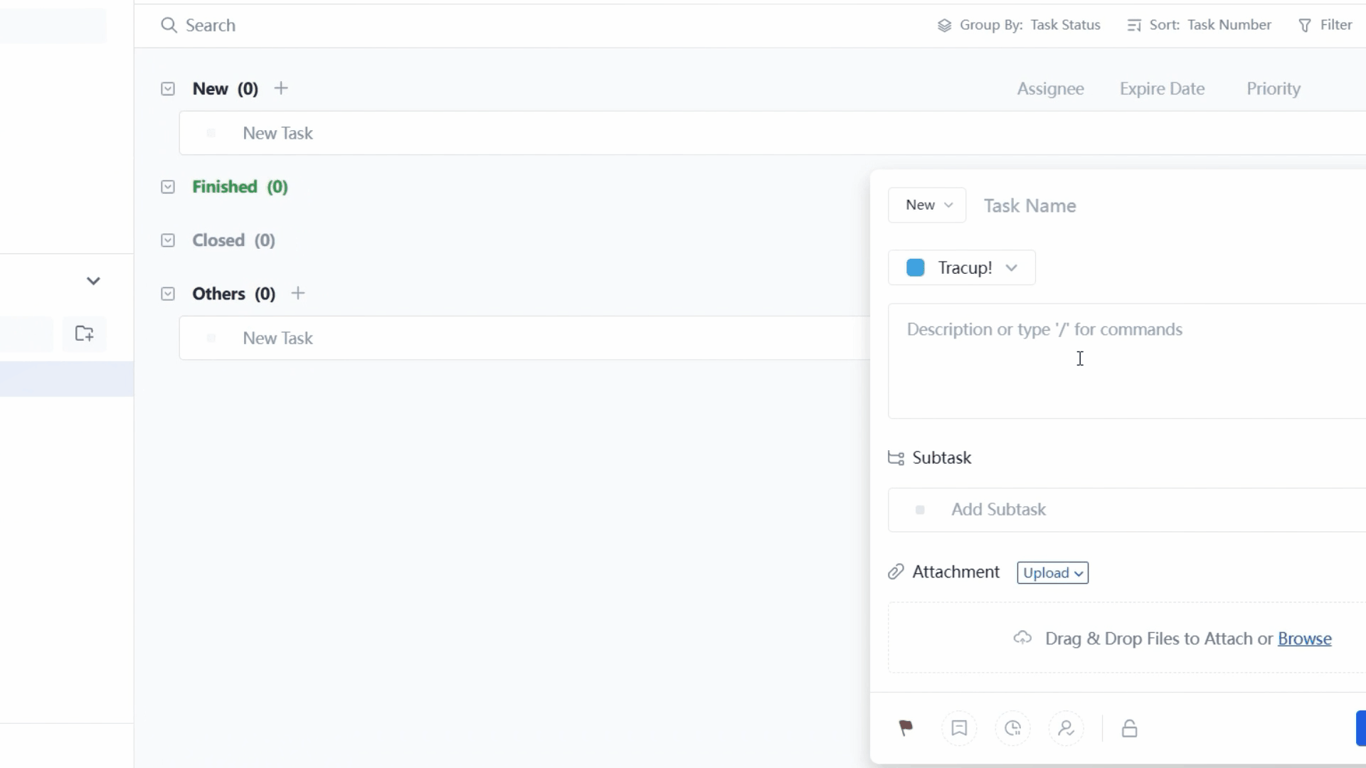Click the Attachment paperclip icon
Screen dimensions: 1366x768
tap(896, 572)
